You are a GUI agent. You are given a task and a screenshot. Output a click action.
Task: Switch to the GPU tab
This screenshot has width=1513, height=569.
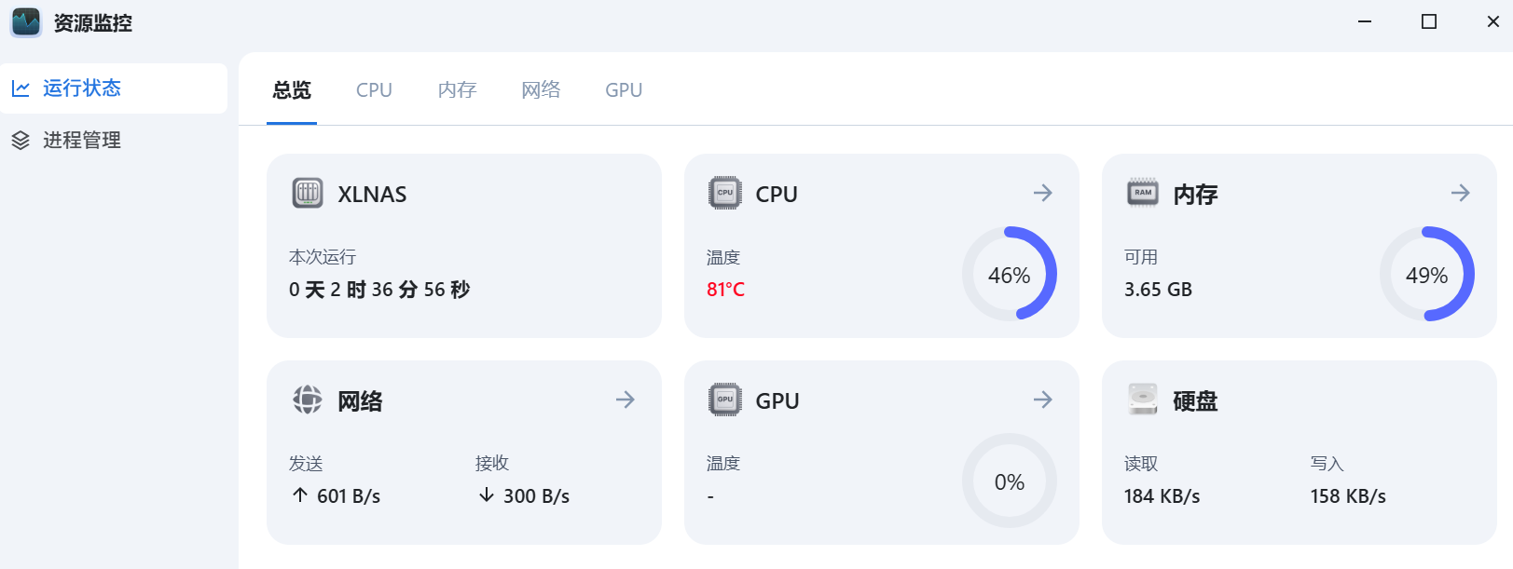624,90
